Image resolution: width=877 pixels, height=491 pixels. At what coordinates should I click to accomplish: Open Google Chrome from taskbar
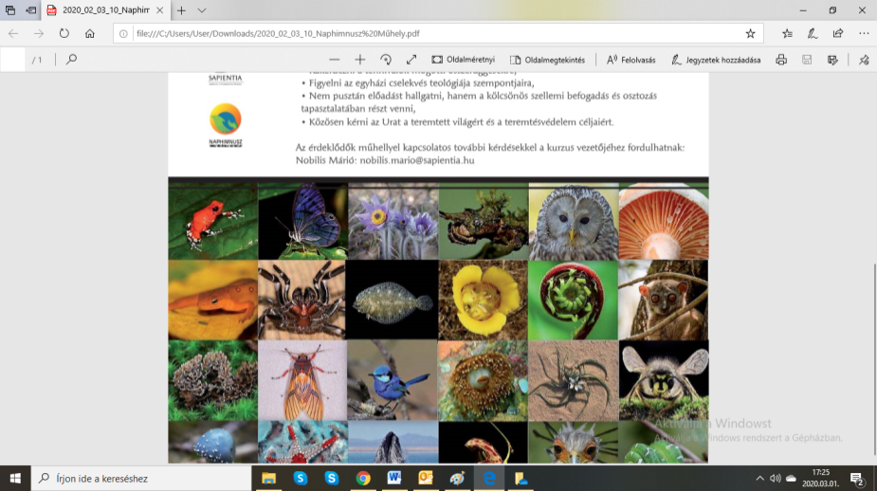point(363,478)
